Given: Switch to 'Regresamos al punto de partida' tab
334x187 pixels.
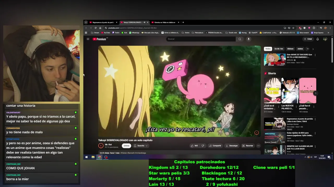Looking at the screenshot, I should click(103, 22).
